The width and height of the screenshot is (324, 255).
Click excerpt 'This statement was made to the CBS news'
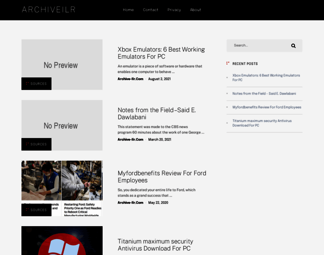[x=161, y=130]
